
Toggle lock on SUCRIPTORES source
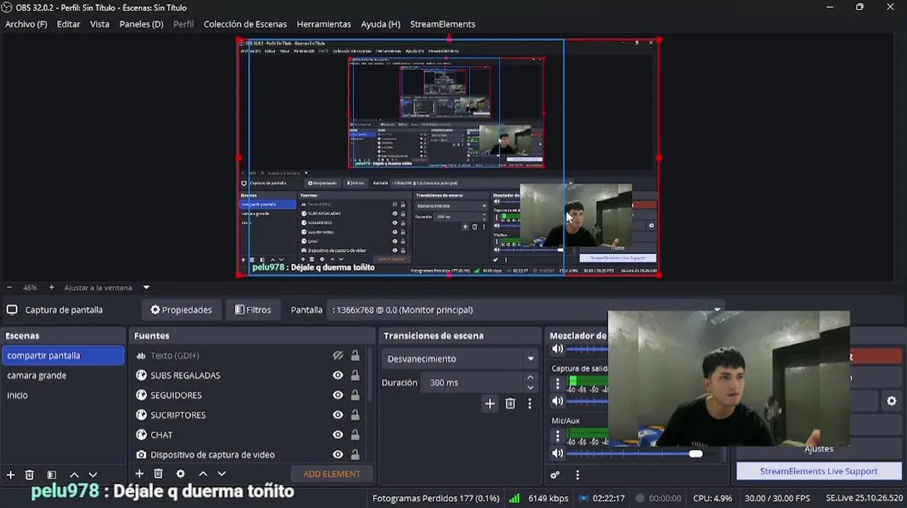[x=355, y=415]
